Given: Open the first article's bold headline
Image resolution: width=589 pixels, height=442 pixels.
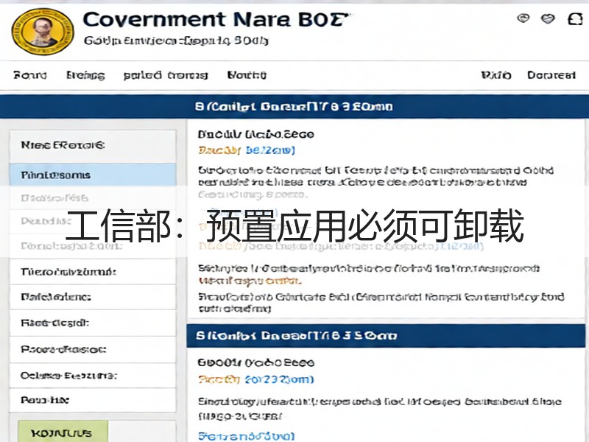Looking at the screenshot, I should click(x=255, y=134).
